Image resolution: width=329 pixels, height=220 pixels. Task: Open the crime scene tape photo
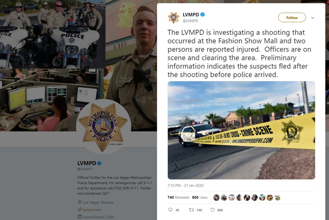pyautogui.click(x=241, y=130)
